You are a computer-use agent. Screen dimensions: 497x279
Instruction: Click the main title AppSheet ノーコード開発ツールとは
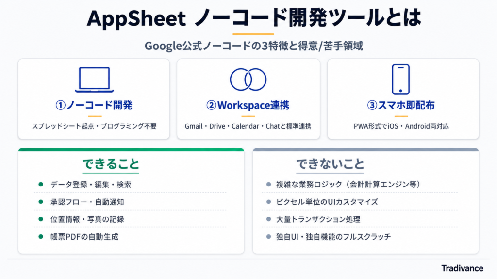pos(253,18)
